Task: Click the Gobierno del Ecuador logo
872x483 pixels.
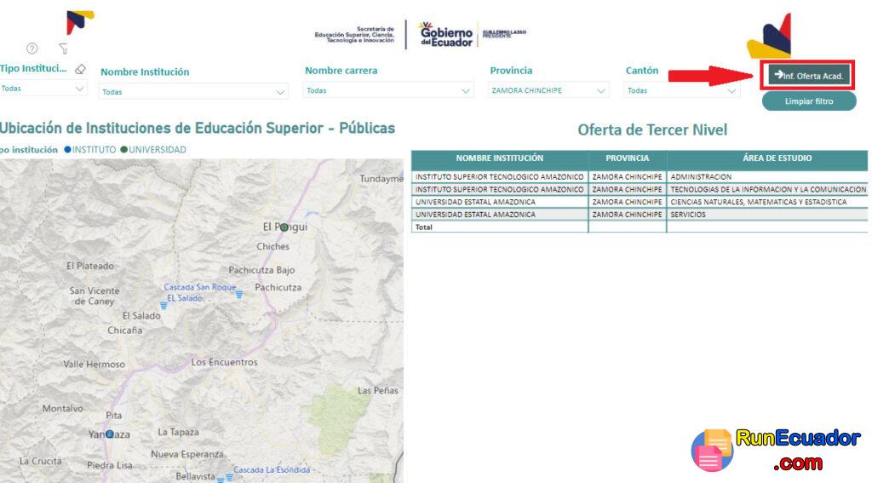Action: pyautogui.click(x=445, y=34)
